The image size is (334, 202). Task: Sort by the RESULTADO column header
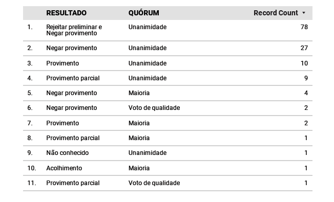(66, 13)
